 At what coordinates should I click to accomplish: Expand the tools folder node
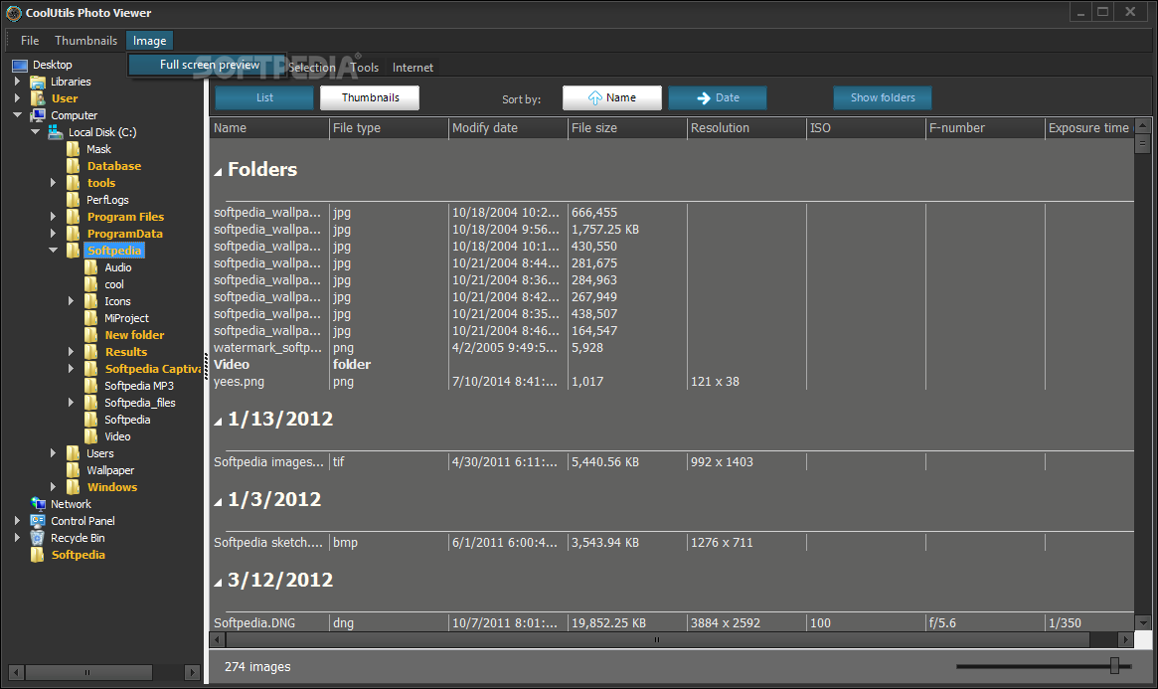pyautogui.click(x=53, y=182)
